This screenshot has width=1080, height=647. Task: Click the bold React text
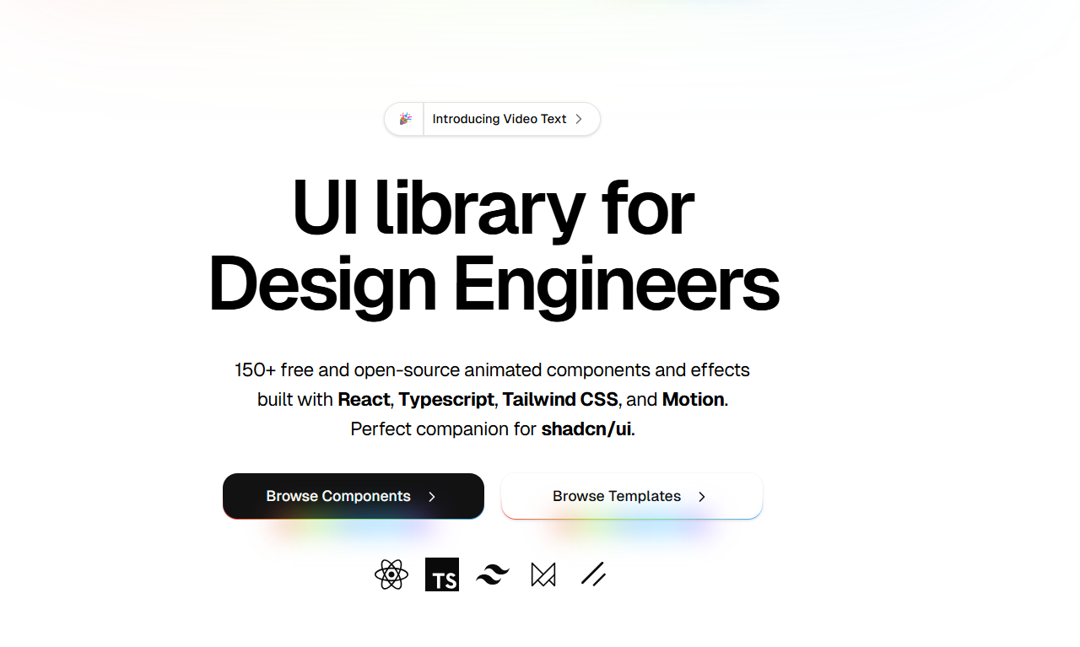point(364,400)
